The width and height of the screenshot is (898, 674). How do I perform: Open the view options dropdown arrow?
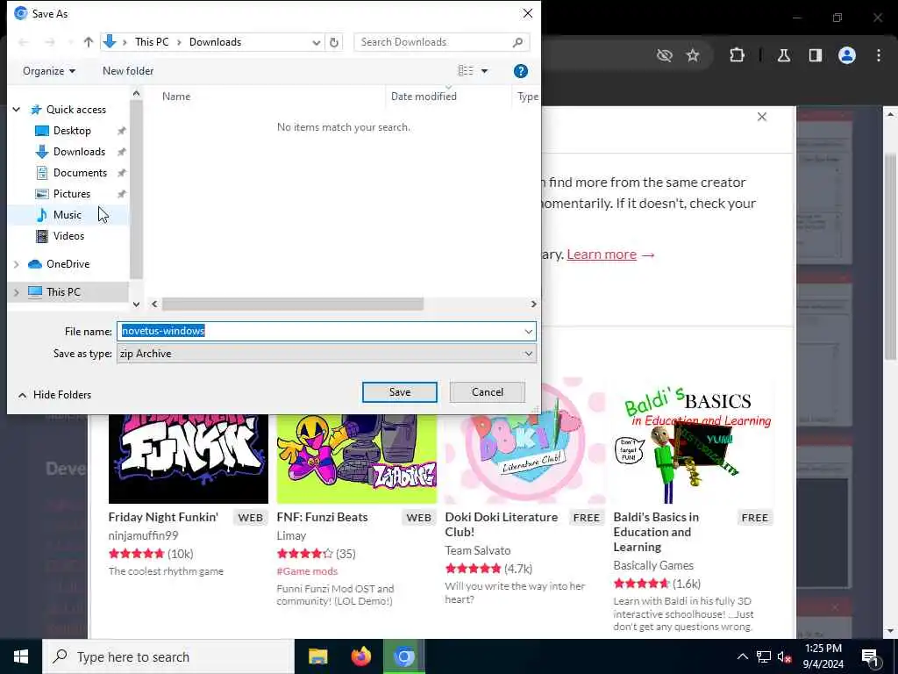[x=484, y=71]
